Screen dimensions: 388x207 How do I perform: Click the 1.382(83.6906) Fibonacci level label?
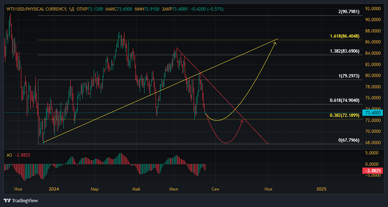pos(345,51)
